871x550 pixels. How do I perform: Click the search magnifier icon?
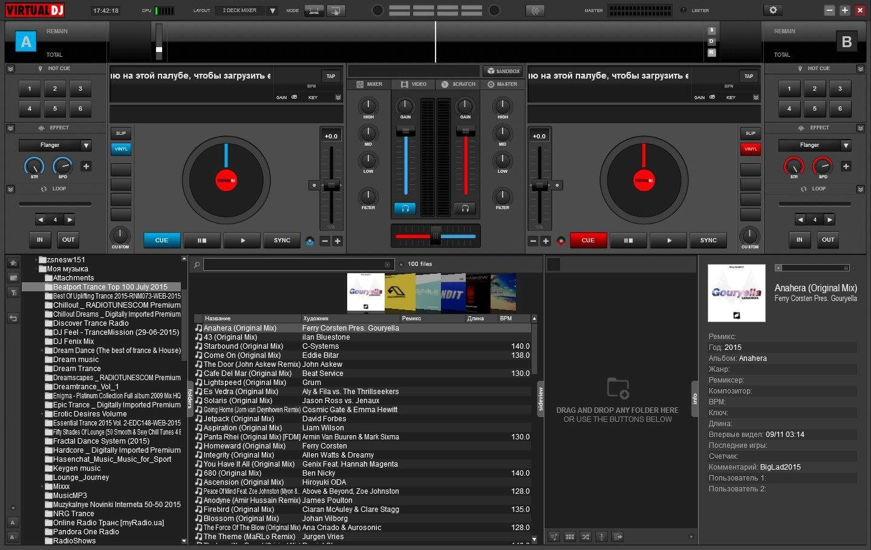(197, 265)
